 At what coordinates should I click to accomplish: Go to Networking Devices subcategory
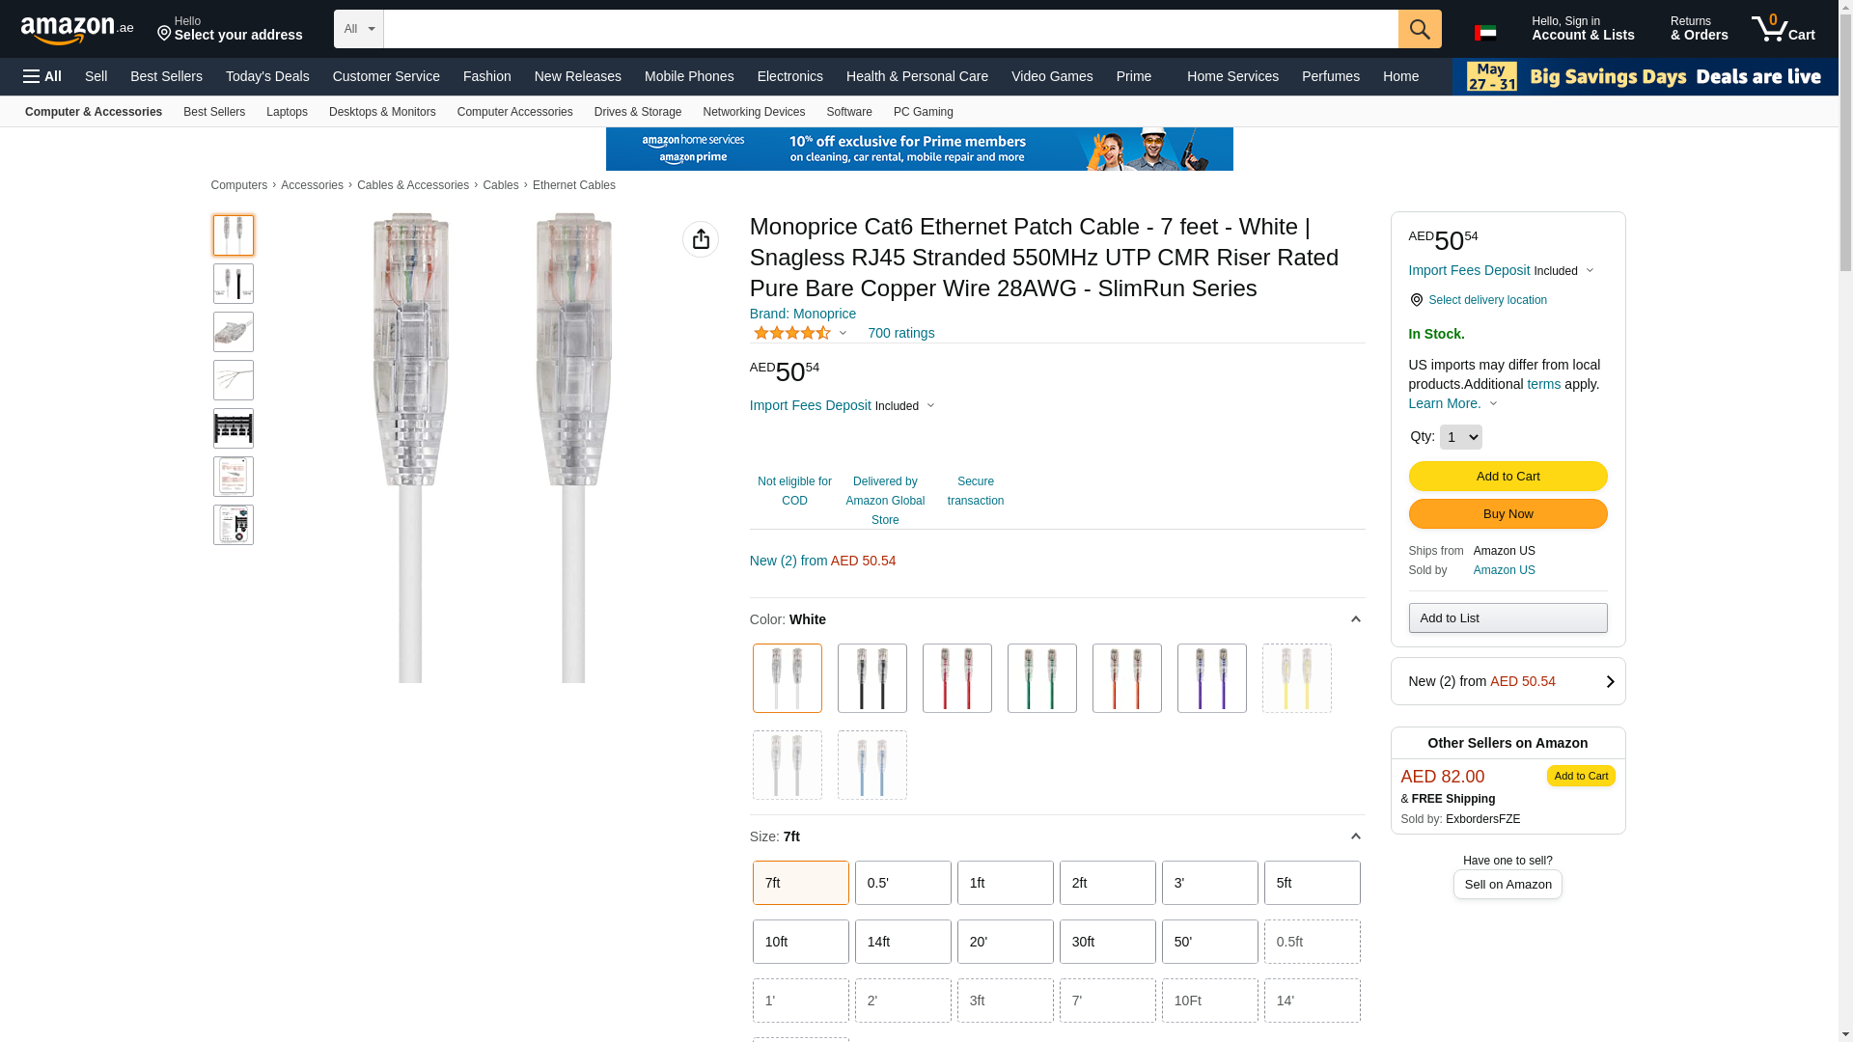(753, 112)
